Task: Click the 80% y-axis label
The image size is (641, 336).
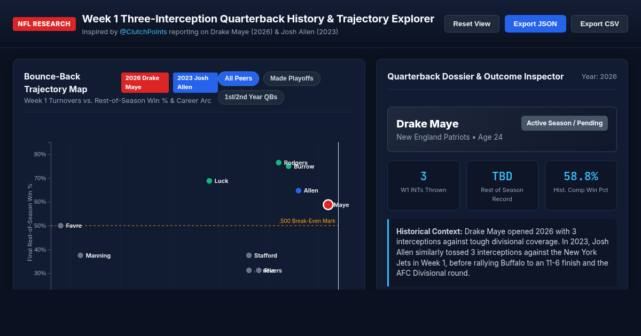Action: (40, 155)
